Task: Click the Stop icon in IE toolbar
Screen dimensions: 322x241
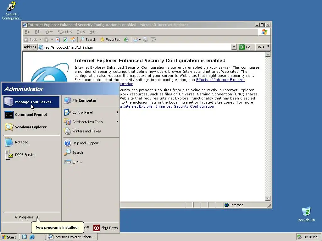Action: tap(58, 40)
